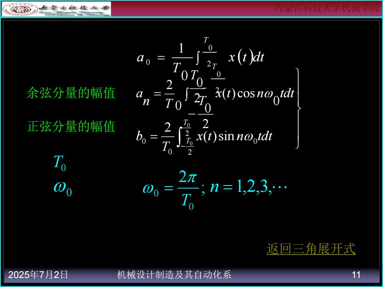Click the university logo in the header
The width and height of the screenshot is (383, 287).
[x=56, y=9]
